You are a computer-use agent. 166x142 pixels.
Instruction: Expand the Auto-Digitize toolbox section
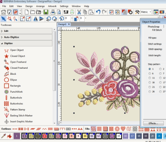pos(26,37)
